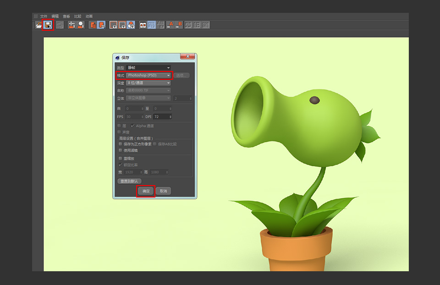
Task: Toggle the 保存AB比较 checkbox
Action: click(x=154, y=144)
